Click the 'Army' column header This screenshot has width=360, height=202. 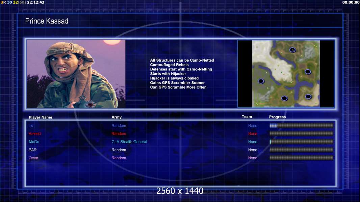[117, 117]
